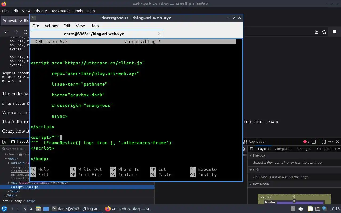Select body in the breadcrumb trail
This screenshot has width=341, height=213.
tap(18, 201)
